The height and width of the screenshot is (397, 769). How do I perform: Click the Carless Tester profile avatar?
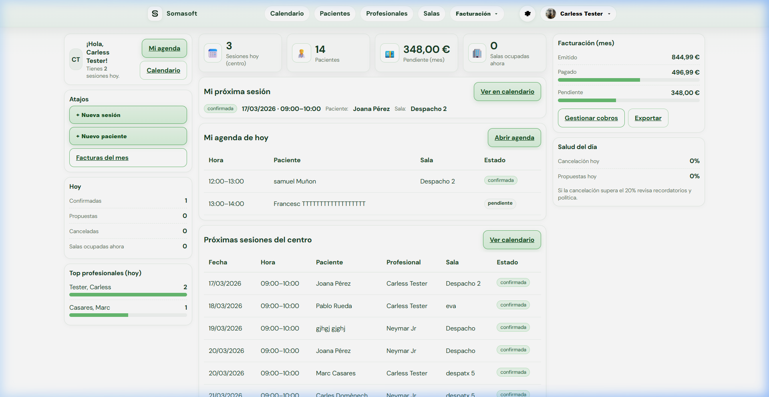tap(550, 13)
